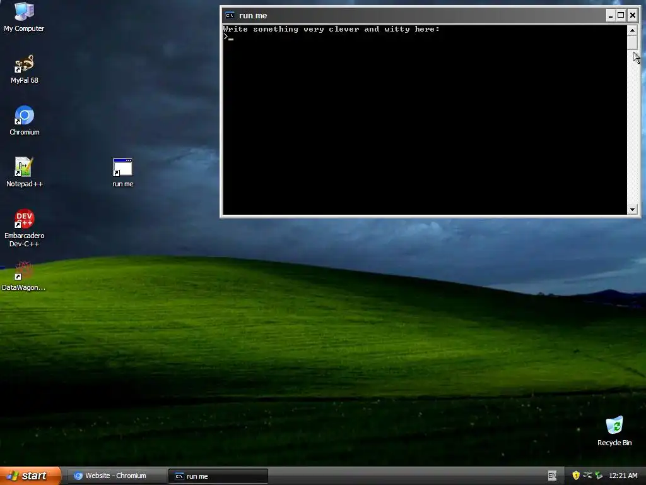Screen dimensions: 646x485
Task: Click the 12:21 AM system clock
Action: 623,476
